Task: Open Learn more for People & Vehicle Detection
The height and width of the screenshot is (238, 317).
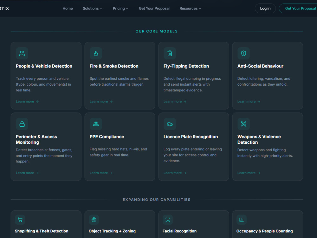Action: pyautogui.click(x=27, y=102)
